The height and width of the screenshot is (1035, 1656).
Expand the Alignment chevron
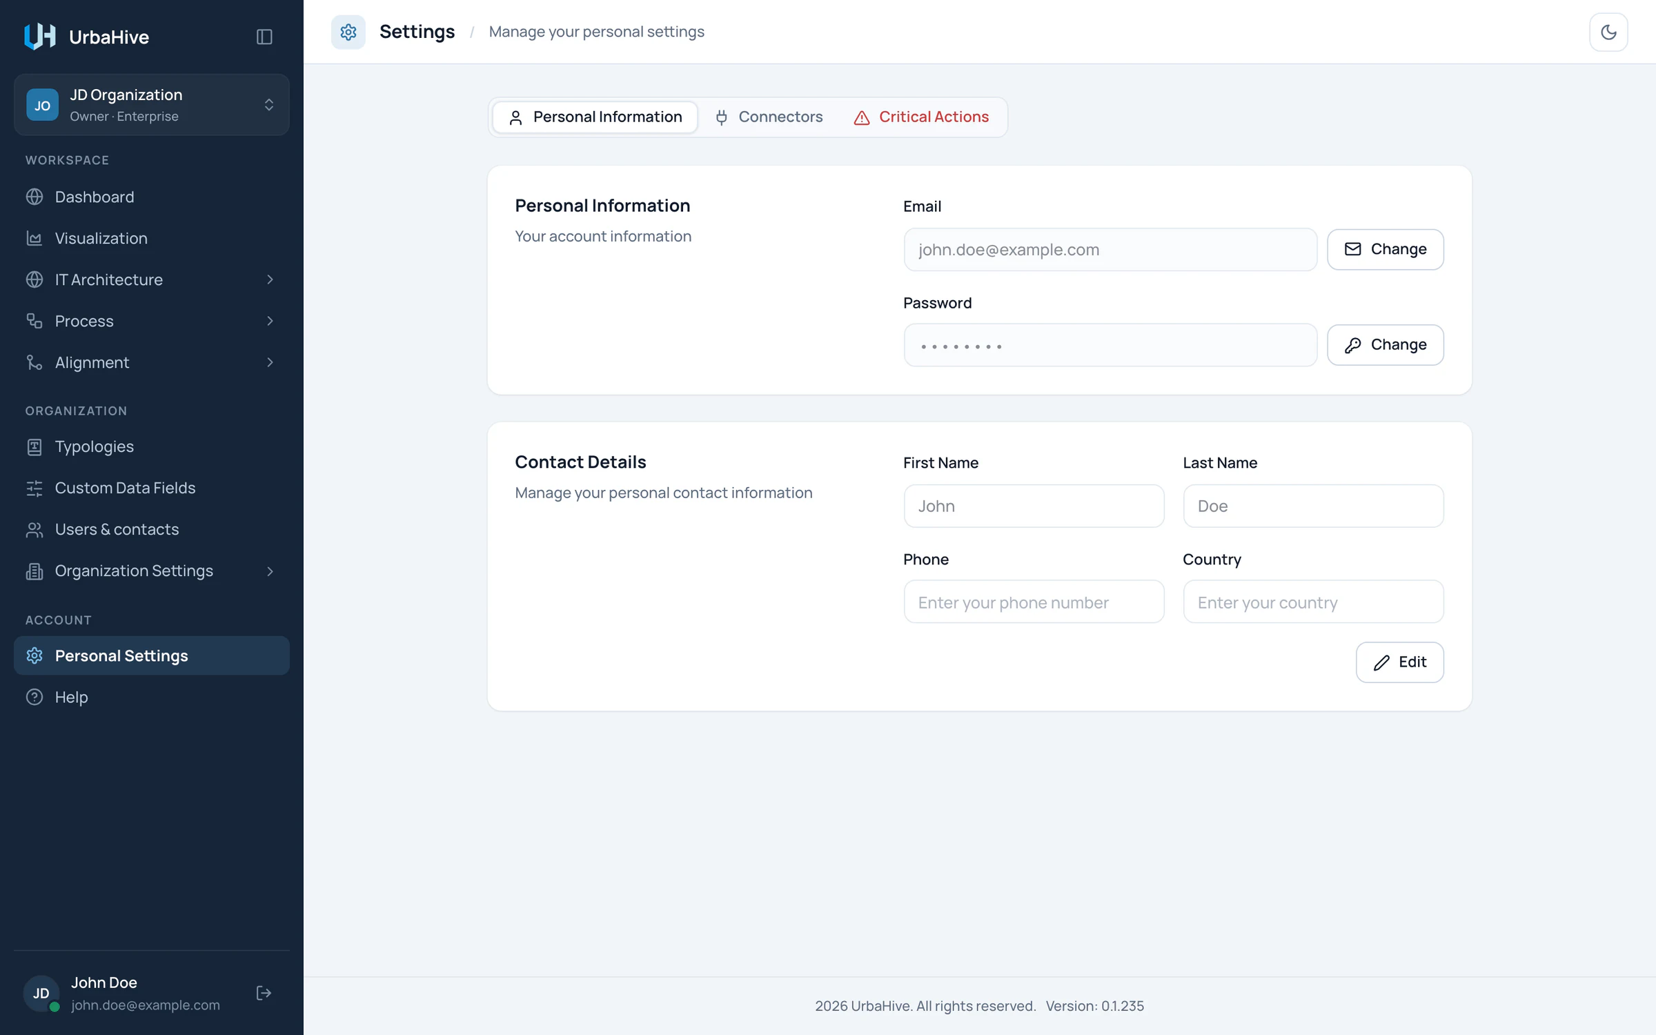[270, 362]
